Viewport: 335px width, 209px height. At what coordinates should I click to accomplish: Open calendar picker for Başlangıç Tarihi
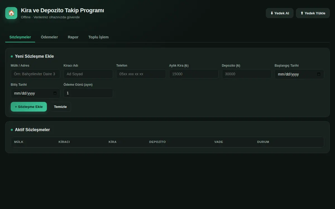pos(319,74)
